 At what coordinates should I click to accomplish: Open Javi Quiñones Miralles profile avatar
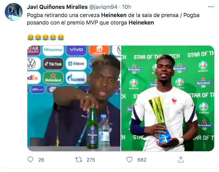(x=14, y=12)
